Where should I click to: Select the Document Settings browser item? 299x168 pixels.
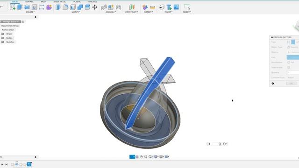tap(10, 26)
